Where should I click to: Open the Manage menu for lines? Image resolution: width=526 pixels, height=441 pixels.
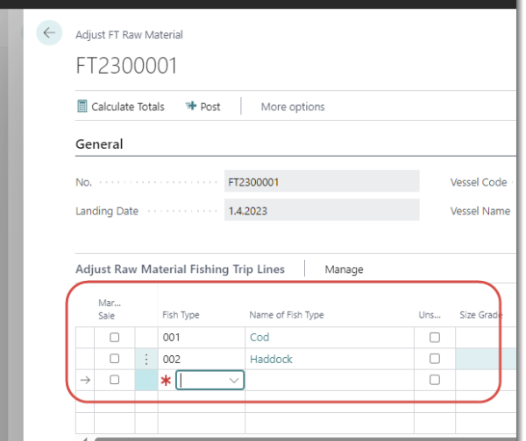(344, 269)
